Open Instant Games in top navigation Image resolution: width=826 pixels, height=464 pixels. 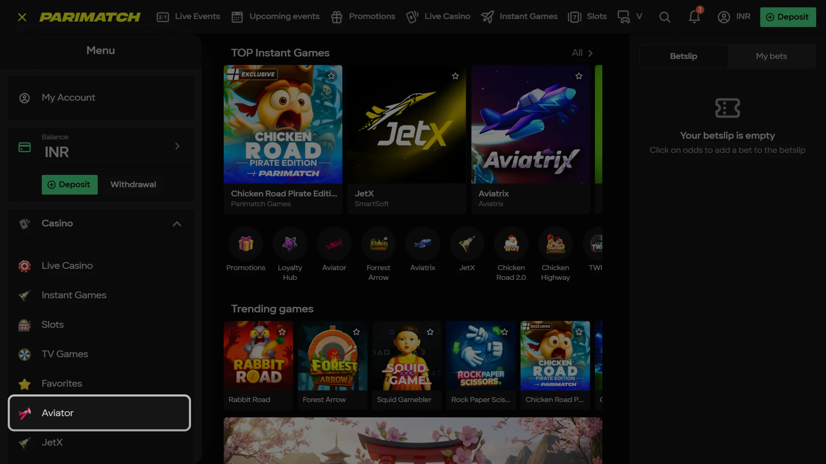coord(519,17)
